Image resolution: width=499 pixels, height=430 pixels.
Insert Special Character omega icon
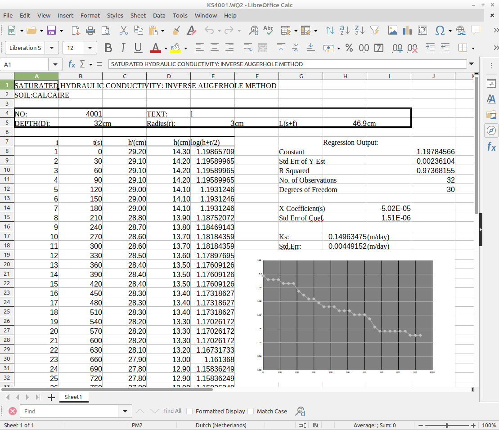click(x=440, y=31)
